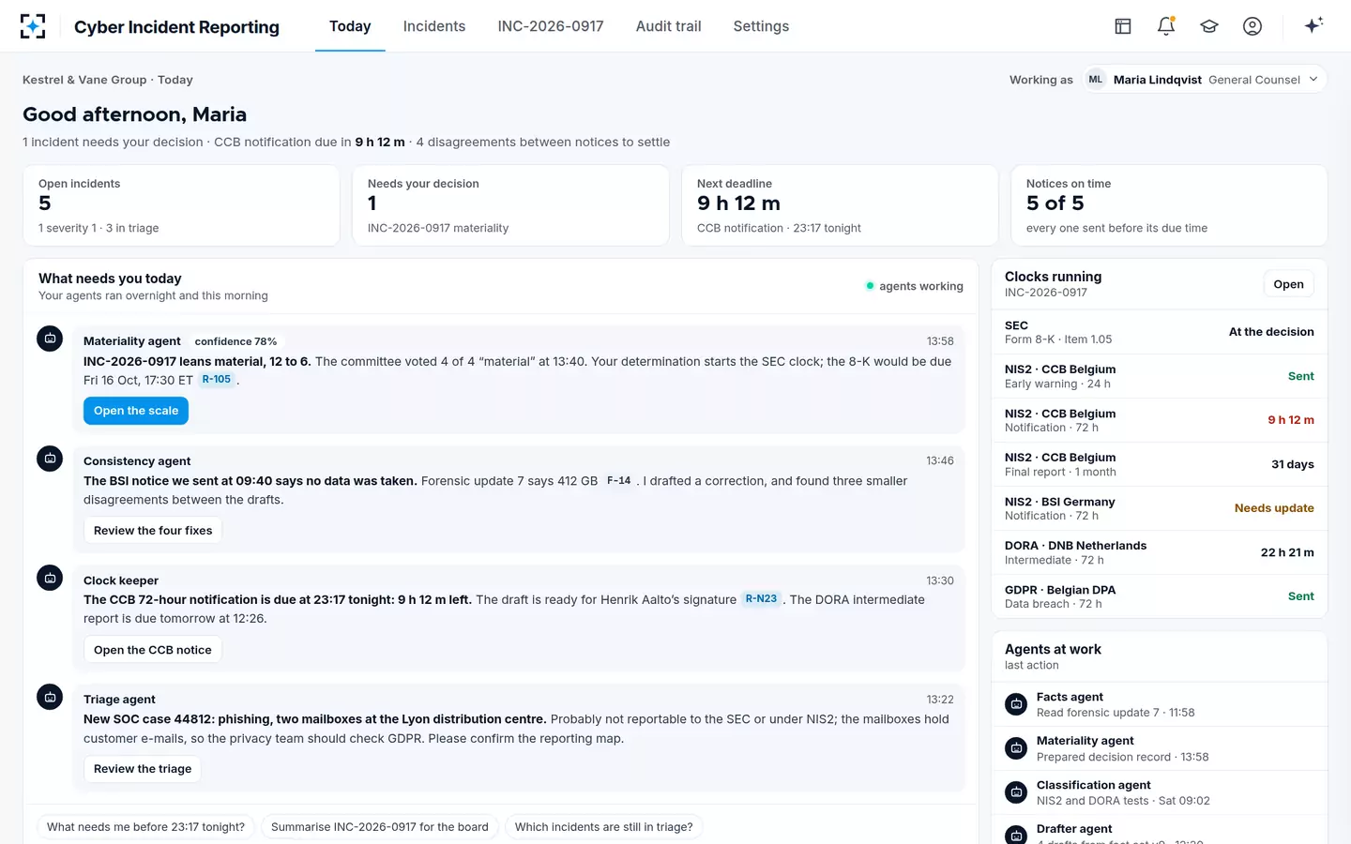The height and width of the screenshot is (844, 1351).
Task: Select NIS2 BSI Germany Needs update row
Action: tap(1160, 508)
